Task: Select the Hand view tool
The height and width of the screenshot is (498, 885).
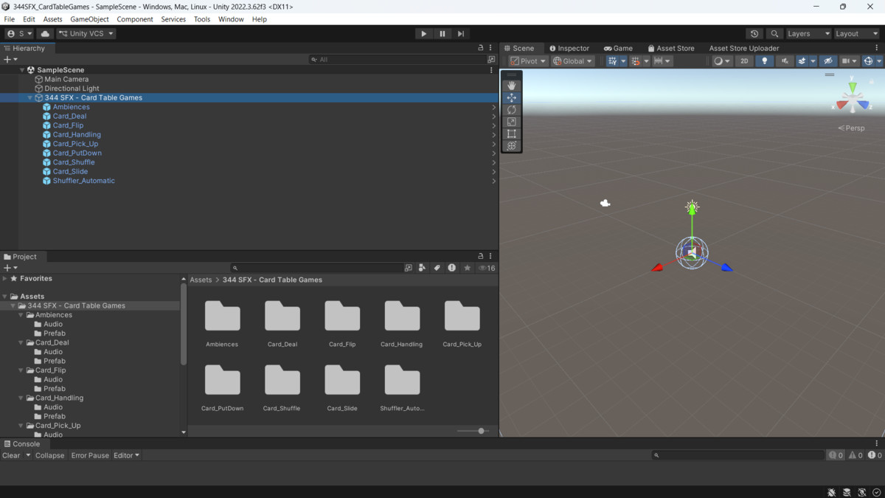Action: (x=511, y=86)
